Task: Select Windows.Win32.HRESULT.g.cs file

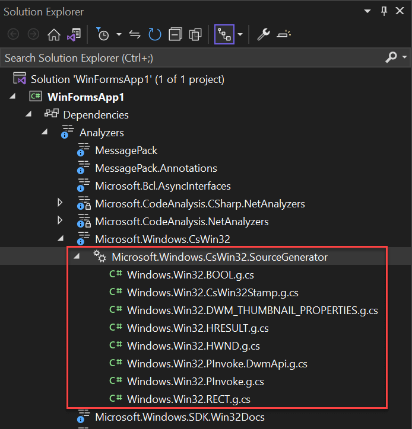Action: (198, 328)
